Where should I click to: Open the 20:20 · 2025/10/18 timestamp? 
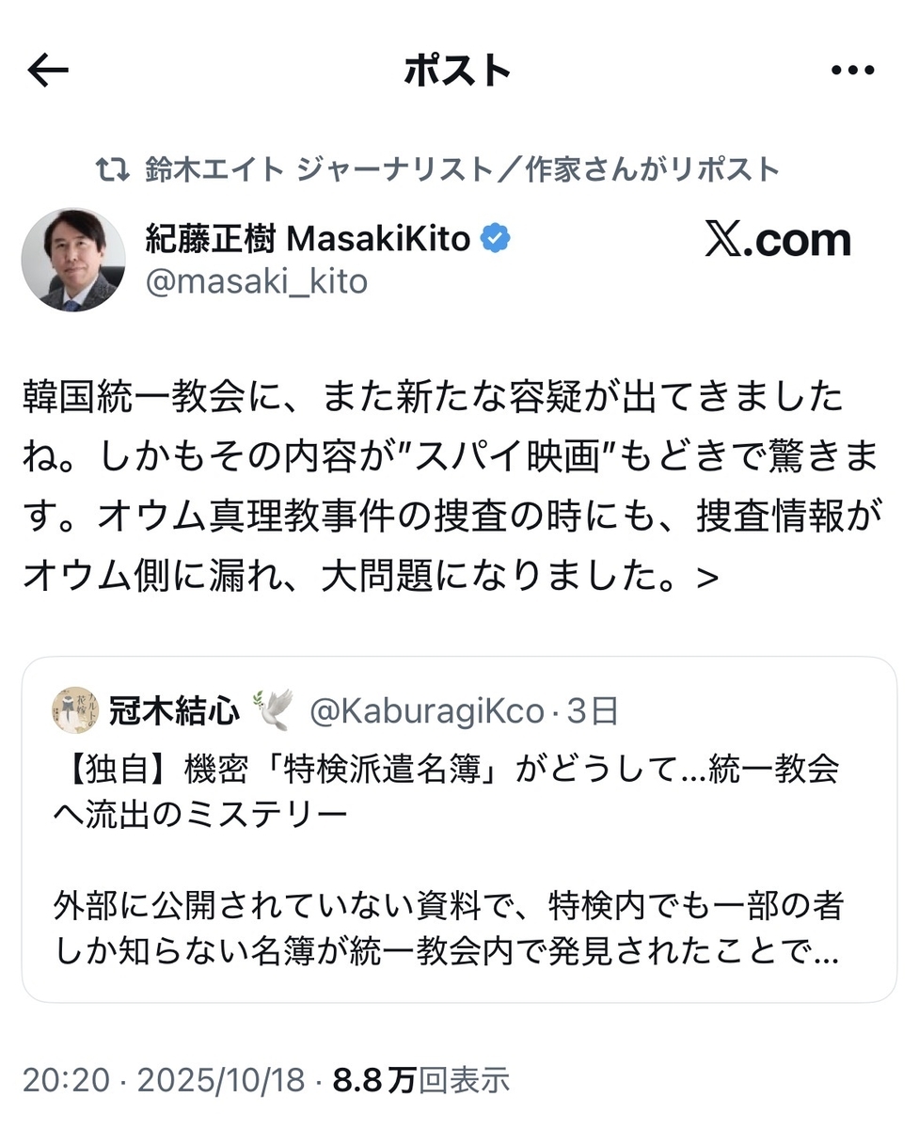click(164, 1080)
